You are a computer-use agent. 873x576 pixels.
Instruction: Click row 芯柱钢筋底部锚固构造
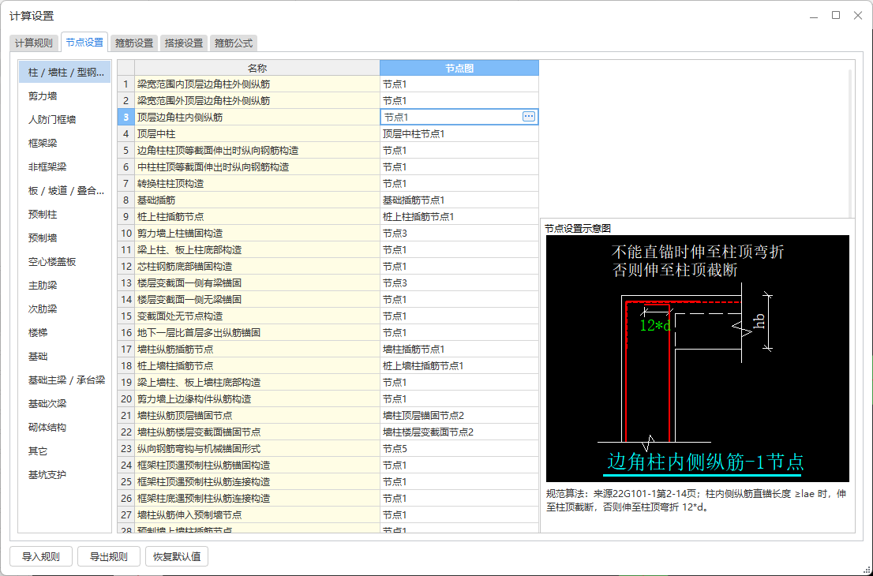click(328, 267)
